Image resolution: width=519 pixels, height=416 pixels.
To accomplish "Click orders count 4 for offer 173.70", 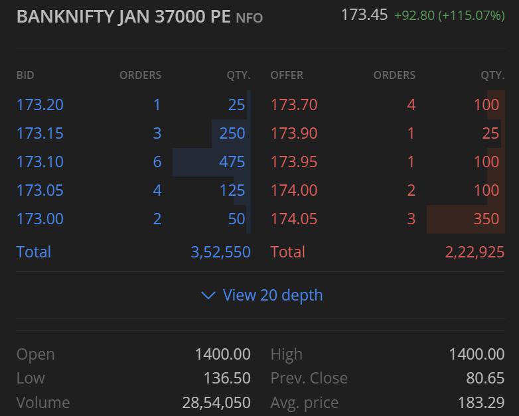I will [x=411, y=105].
